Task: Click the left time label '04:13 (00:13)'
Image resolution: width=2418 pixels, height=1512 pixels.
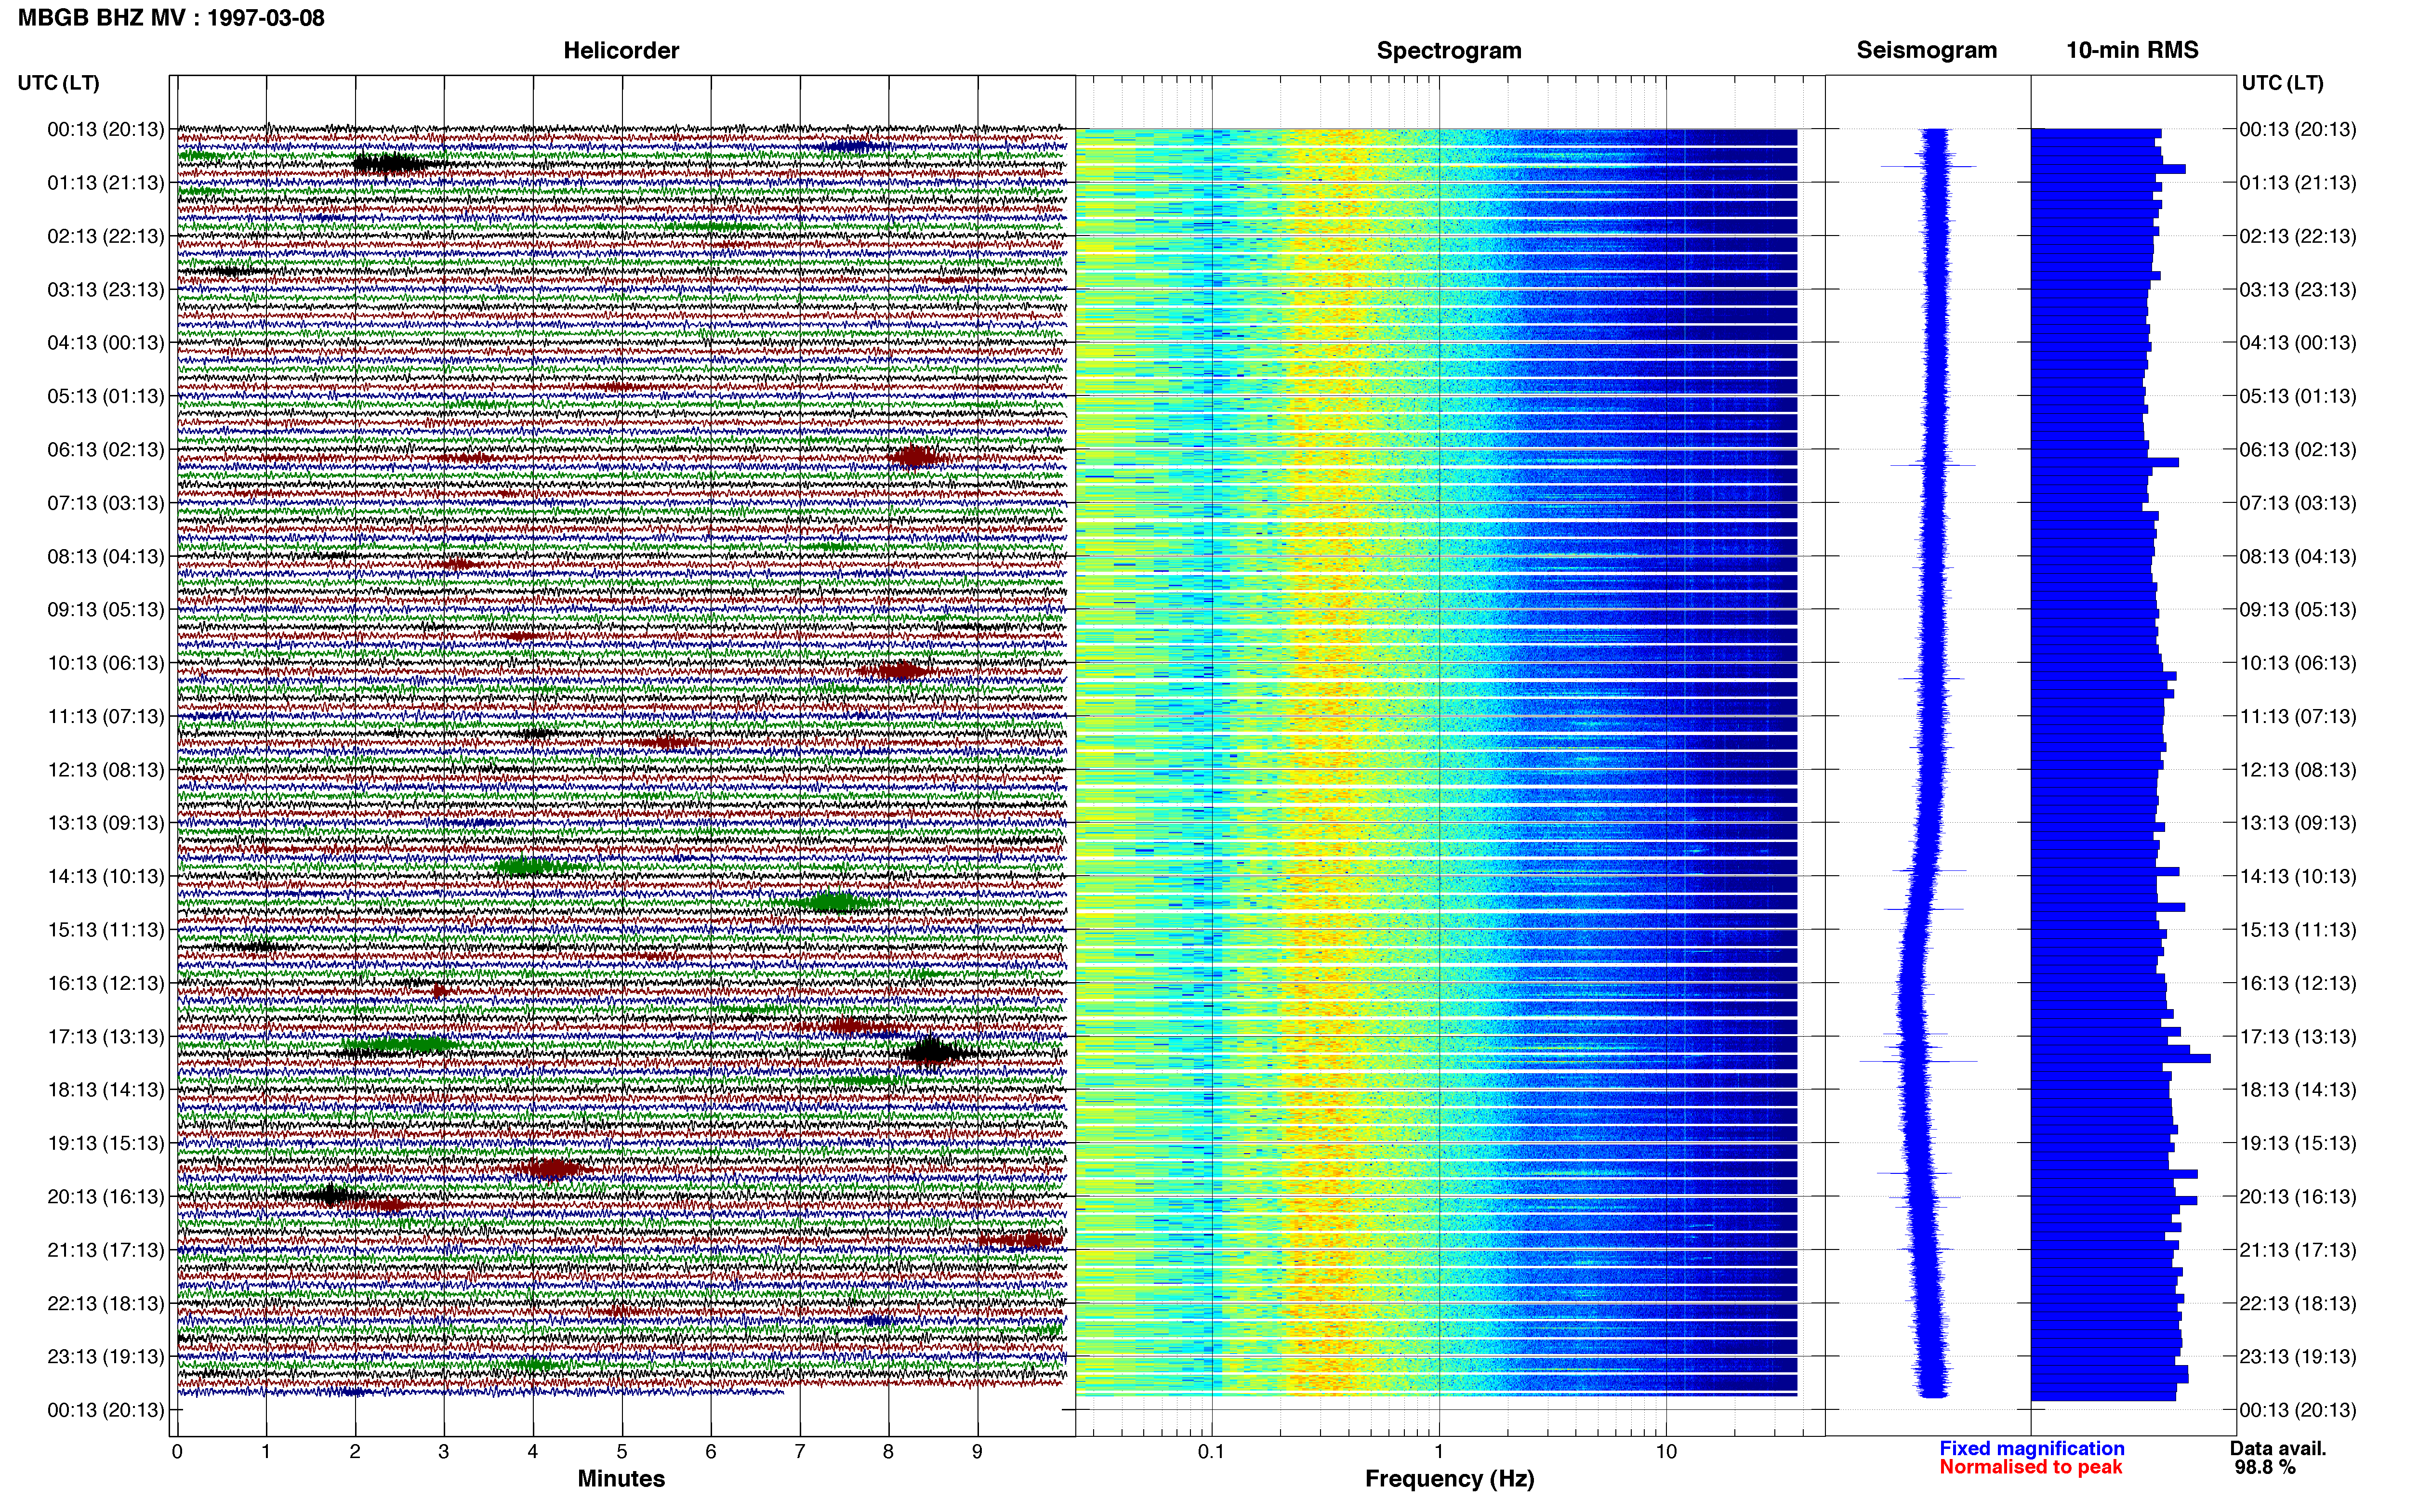Action: (106, 343)
